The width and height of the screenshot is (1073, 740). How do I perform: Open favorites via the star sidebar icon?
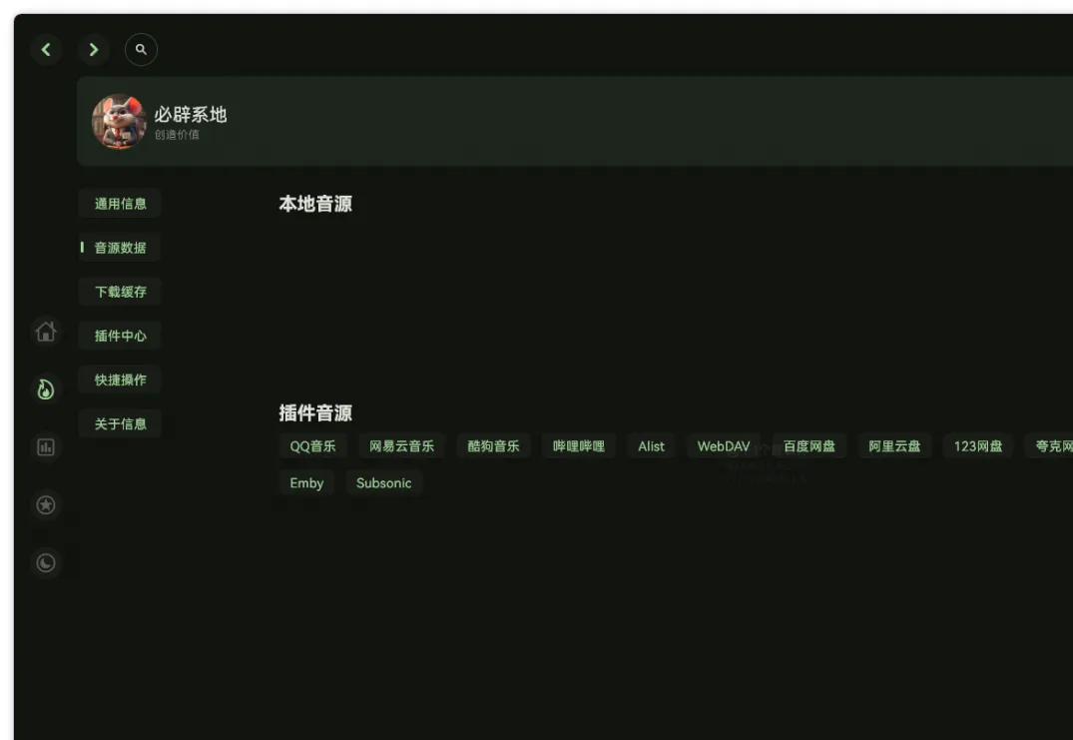pyautogui.click(x=46, y=505)
